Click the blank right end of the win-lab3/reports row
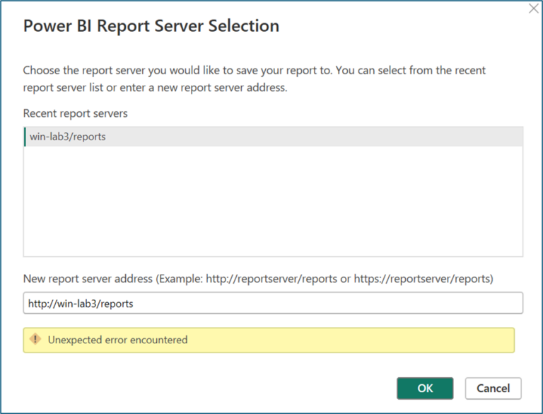The width and height of the screenshot is (543, 414). pyautogui.click(x=424, y=137)
